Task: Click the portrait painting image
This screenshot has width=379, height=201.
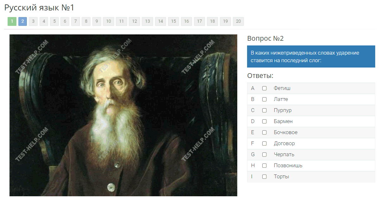Action: pyautogui.click(x=123, y=115)
